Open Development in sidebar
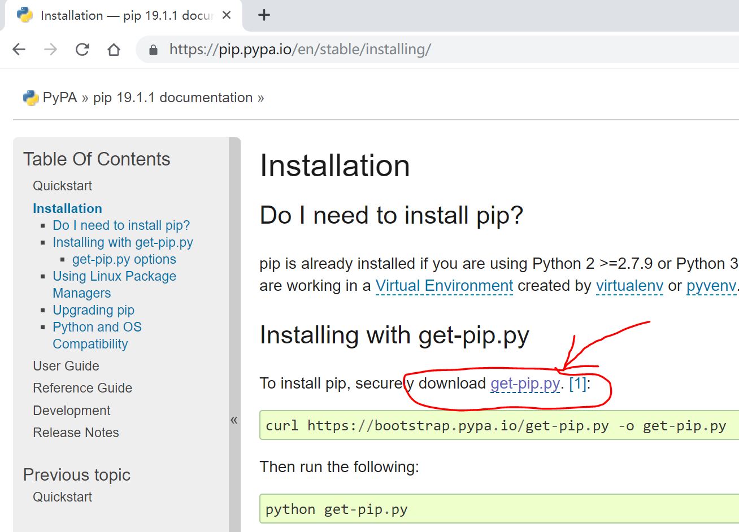The height and width of the screenshot is (532, 739). pos(72,411)
